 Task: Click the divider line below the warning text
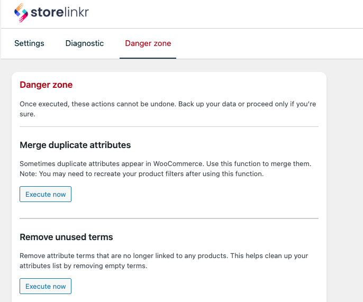tap(169, 126)
